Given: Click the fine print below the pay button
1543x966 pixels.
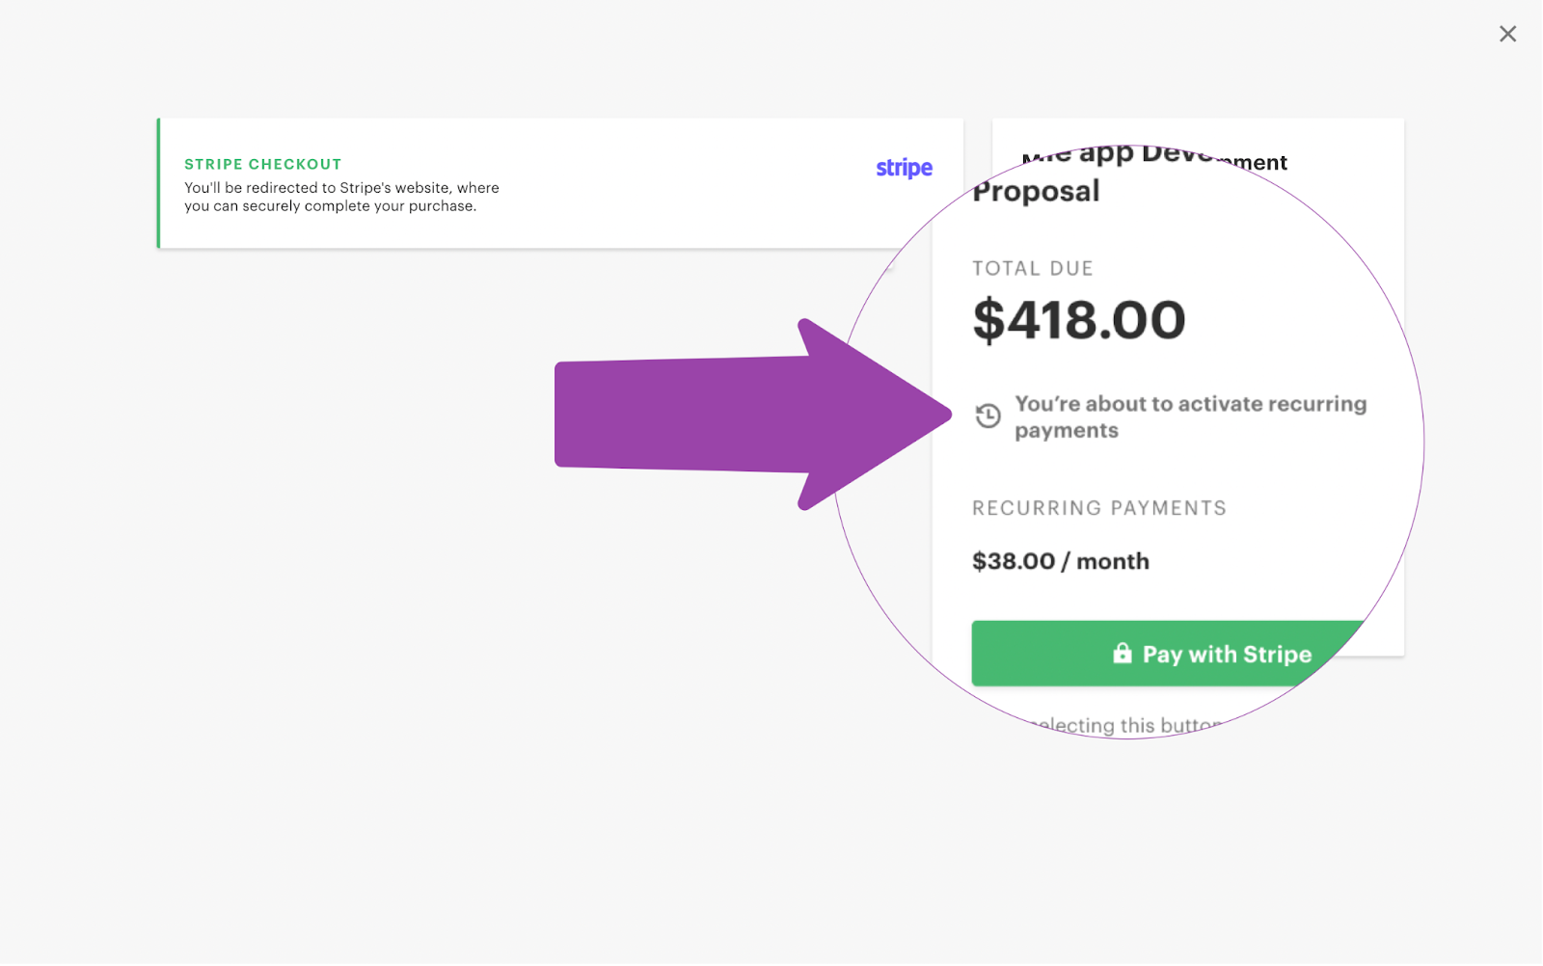Looking at the screenshot, I should (1124, 725).
